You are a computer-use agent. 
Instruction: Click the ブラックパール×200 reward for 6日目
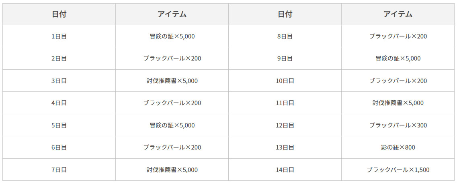(x=172, y=148)
